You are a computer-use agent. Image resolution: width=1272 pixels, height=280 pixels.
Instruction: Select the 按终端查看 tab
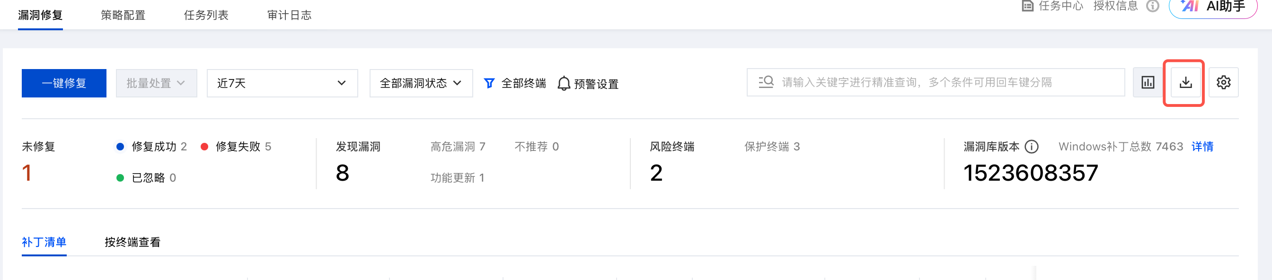coord(132,242)
